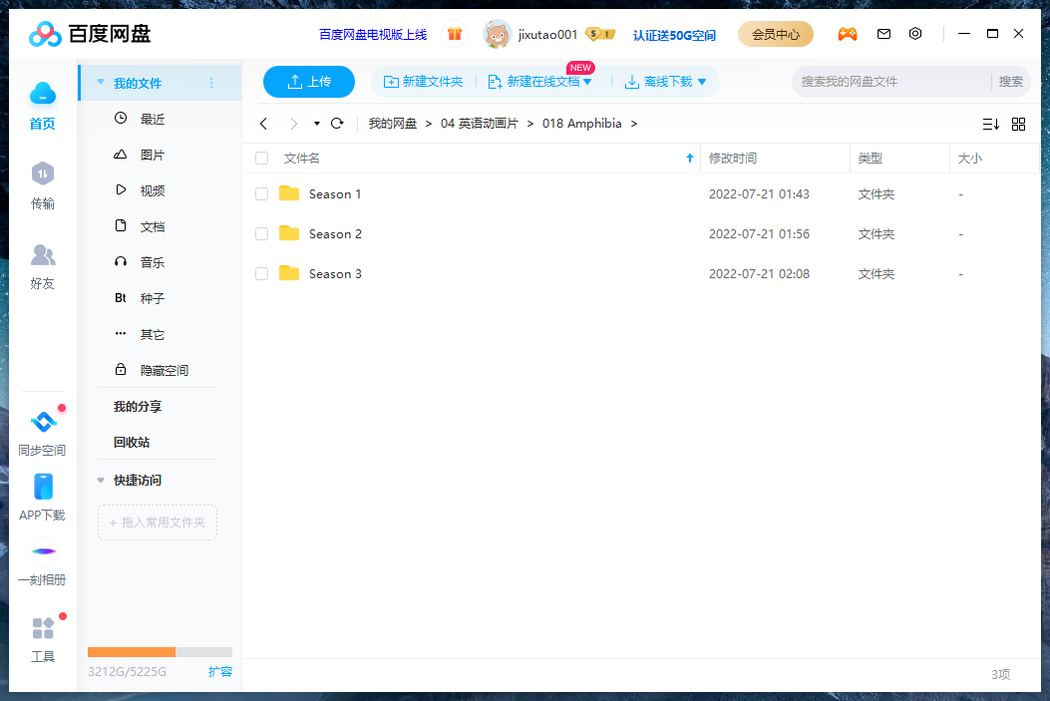Click the Season 1 folder icon
Screen dimensions: 1050x701
pos(289,193)
